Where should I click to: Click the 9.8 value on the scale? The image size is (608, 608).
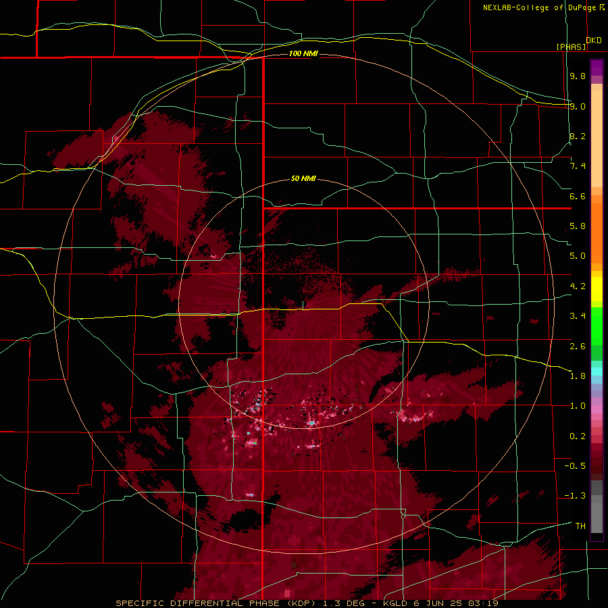[x=578, y=76]
